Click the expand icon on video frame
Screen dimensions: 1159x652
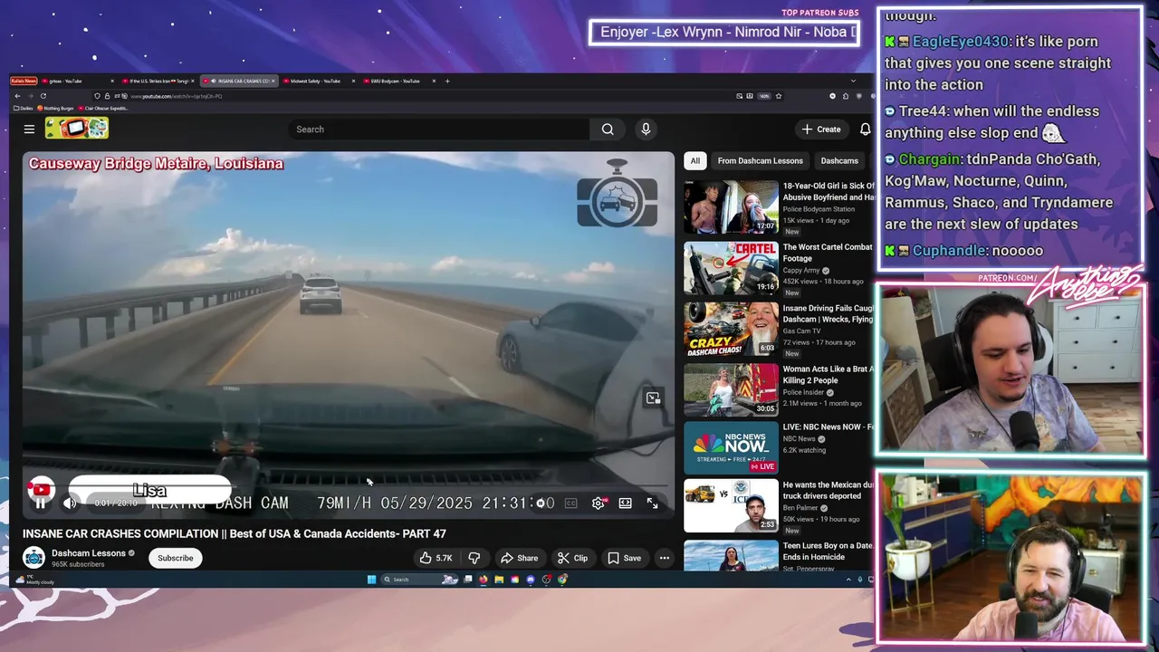click(x=653, y=398)
